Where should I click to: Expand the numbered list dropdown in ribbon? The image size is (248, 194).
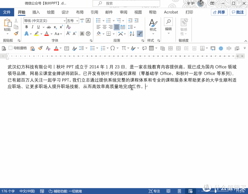[x=113, y=21]
